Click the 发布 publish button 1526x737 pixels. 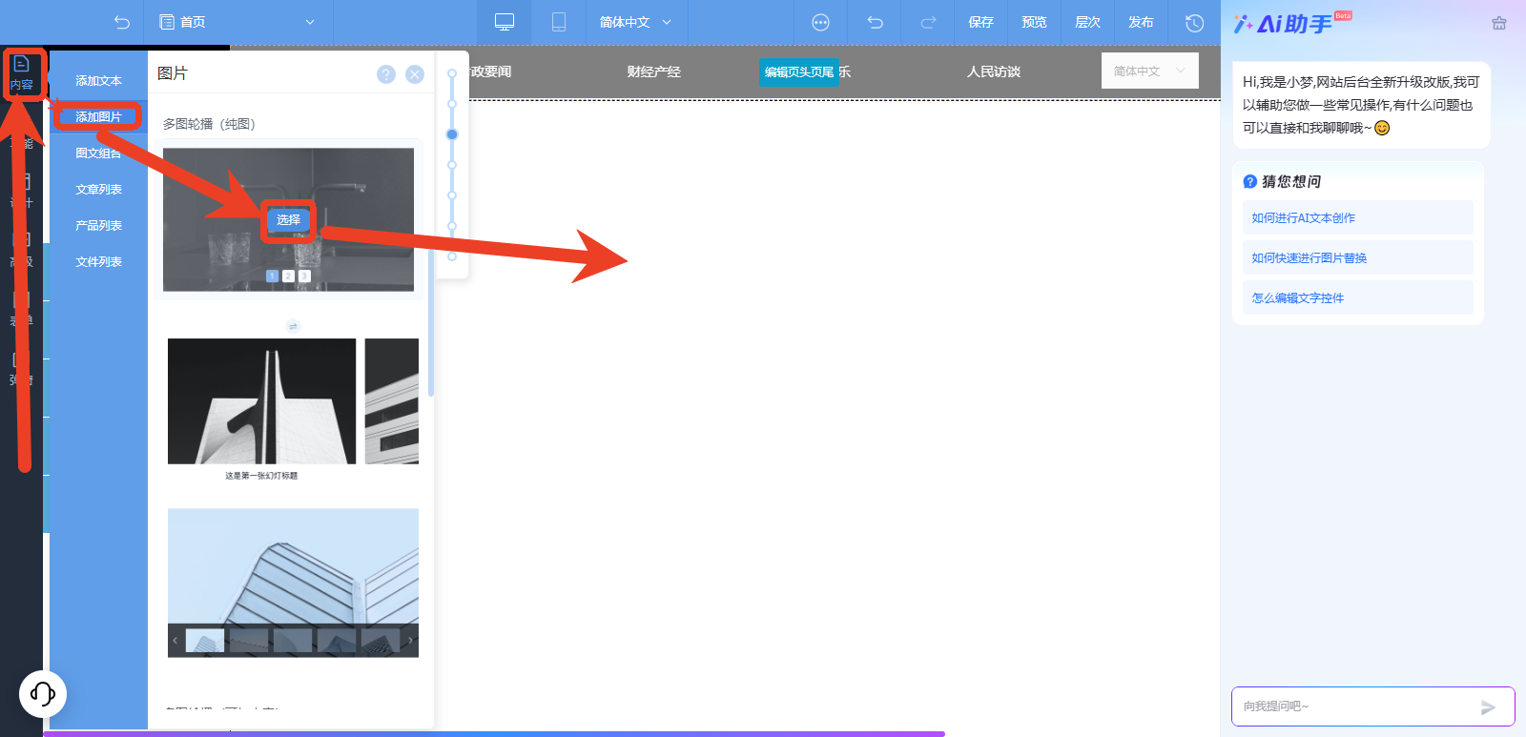1141,22
